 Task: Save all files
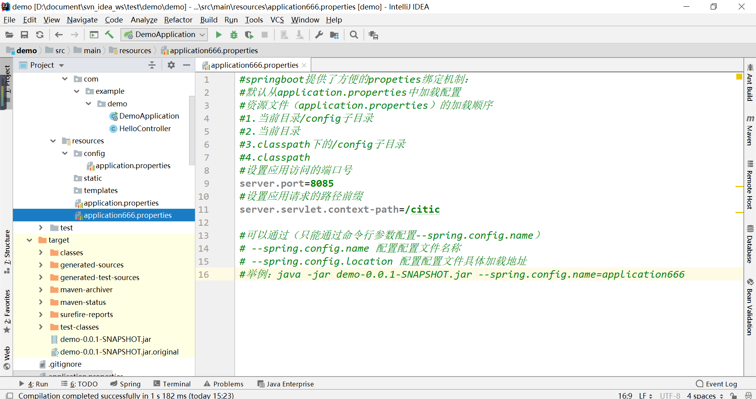24,35
